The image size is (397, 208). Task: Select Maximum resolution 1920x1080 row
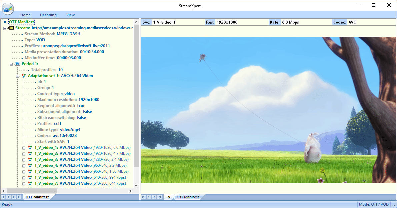coord(68,100)
